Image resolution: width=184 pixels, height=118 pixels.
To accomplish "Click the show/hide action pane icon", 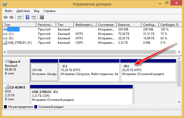I will pyautogui.click(x=33, y=17).
